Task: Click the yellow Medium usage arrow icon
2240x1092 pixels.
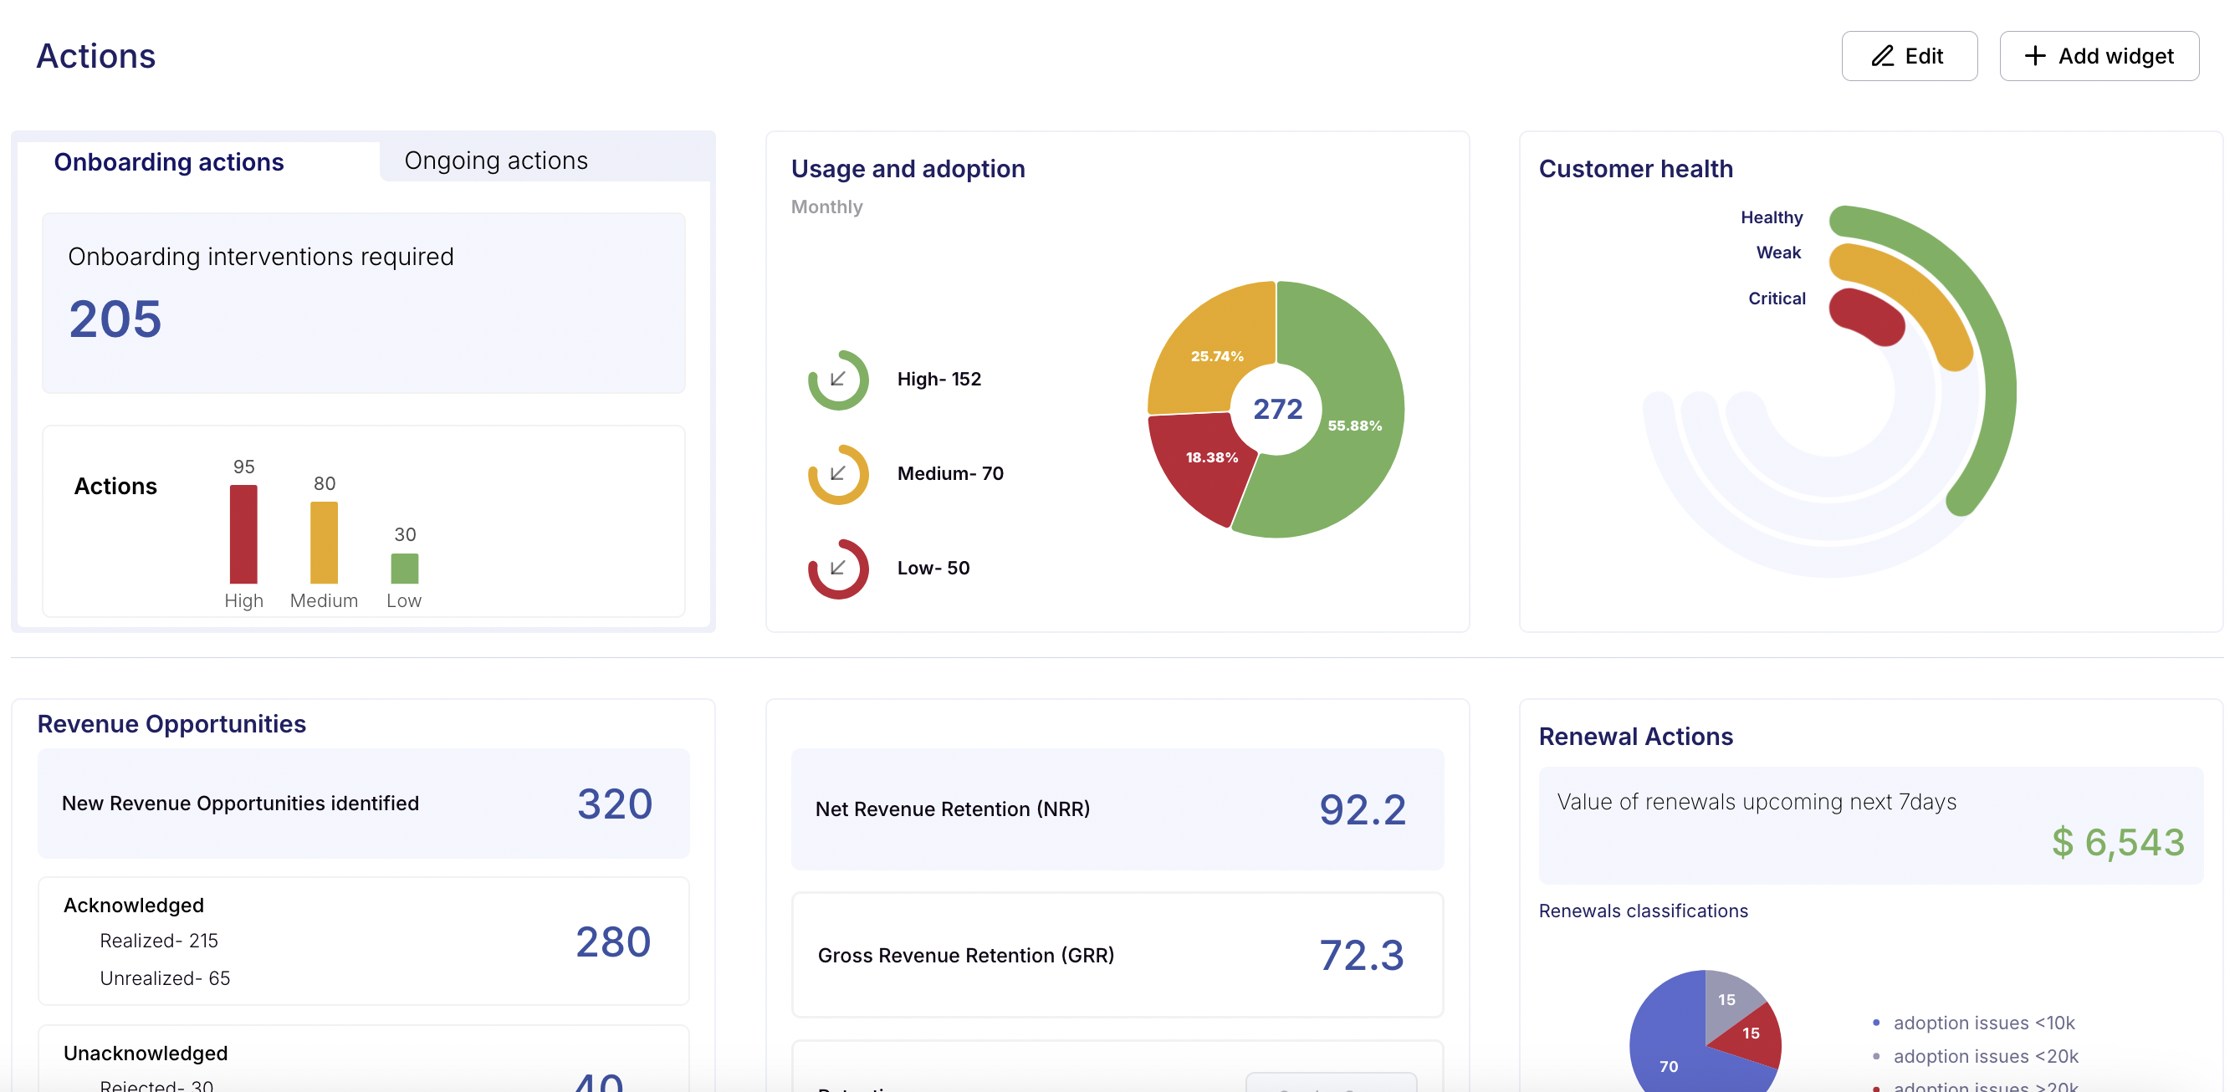Action: tap(837, 474)
